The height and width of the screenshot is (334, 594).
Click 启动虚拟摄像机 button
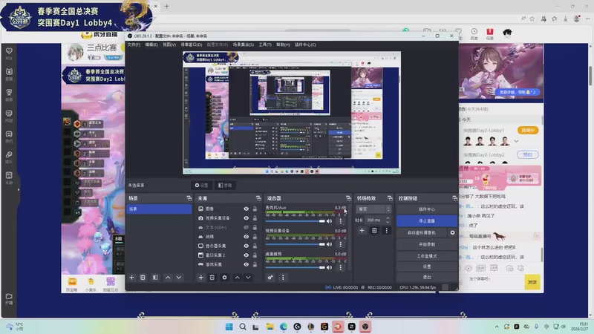[x=422, y=232]
